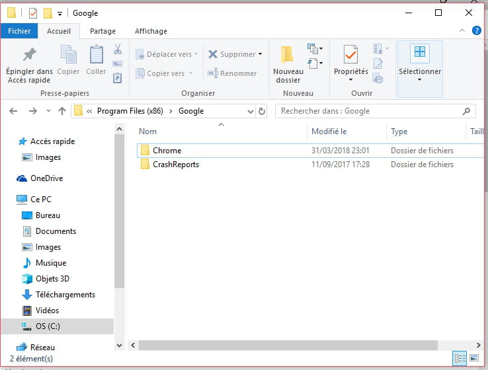Click horizontal scrollbar right arrow
Image resolution: width=488 pixels, height=370 pixels.
pyautogui.click(x=478, y=345)
